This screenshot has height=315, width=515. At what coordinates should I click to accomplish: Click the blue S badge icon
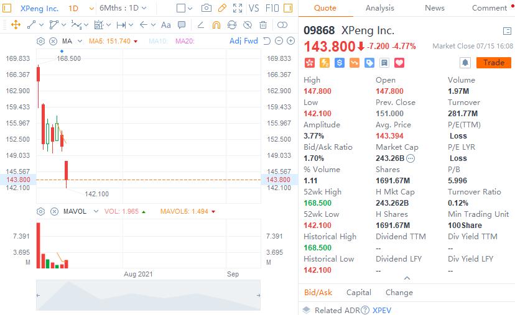click(339, 63)
